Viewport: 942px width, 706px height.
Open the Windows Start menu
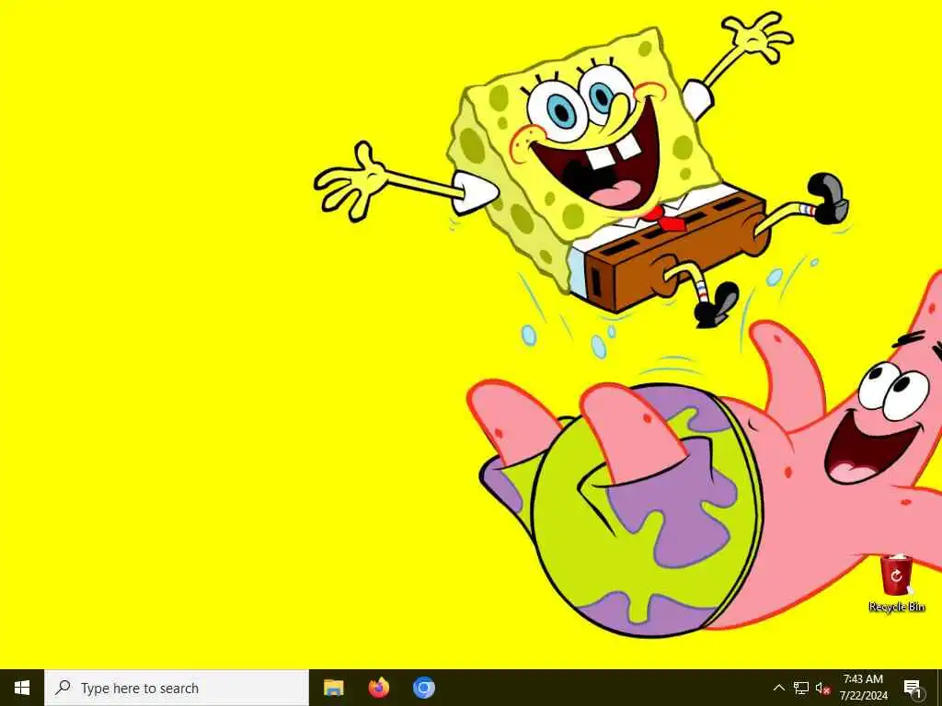pos(22,688)
